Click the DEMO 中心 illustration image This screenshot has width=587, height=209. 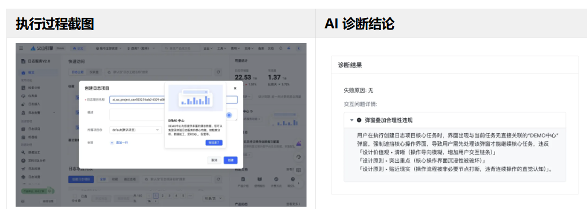(195, 98)
